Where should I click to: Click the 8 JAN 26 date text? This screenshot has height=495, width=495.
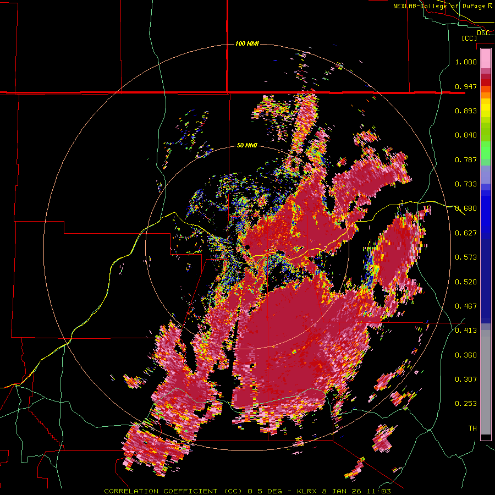coord(343,491)
